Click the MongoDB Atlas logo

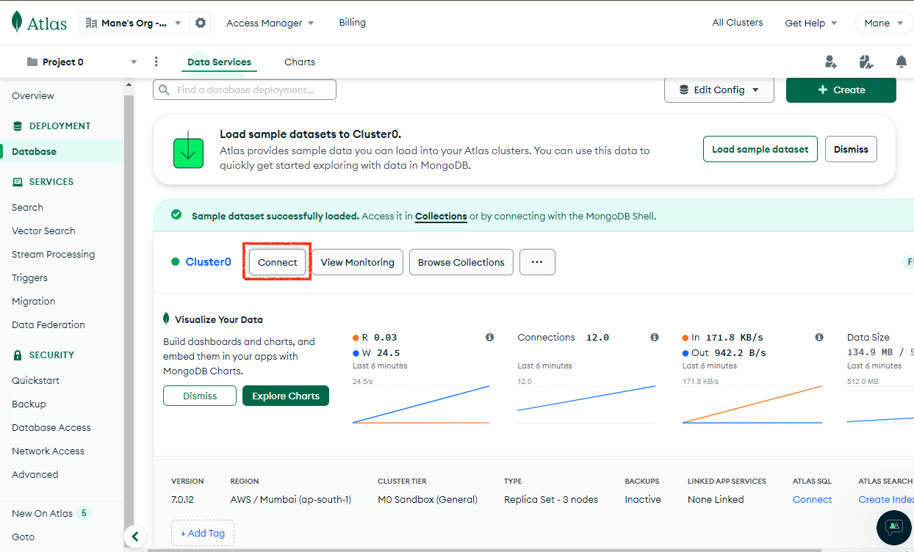coord(39,23)
